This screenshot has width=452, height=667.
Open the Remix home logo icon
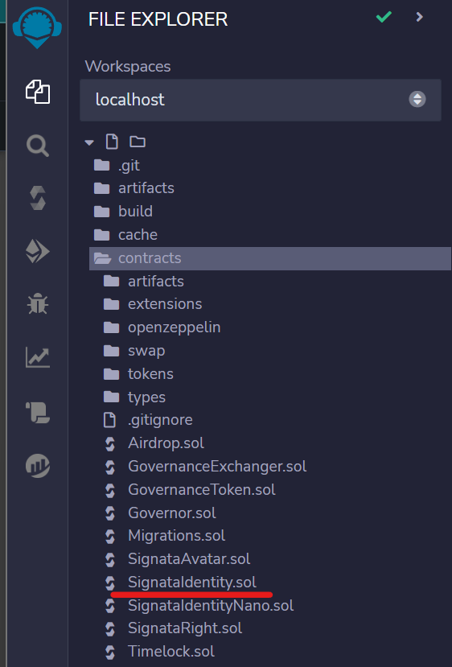[x=37, y=27]
